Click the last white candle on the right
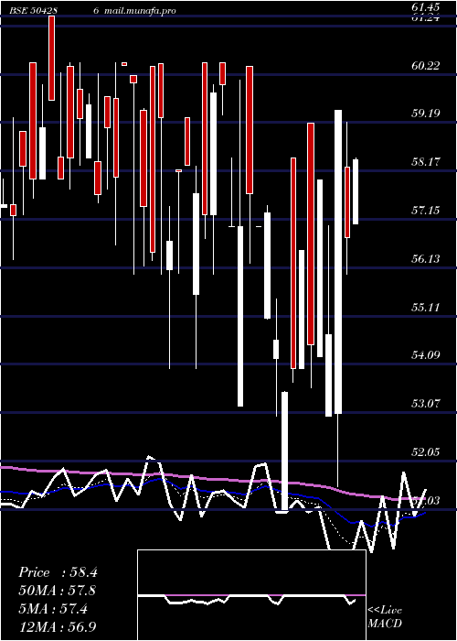 [356, 191]
